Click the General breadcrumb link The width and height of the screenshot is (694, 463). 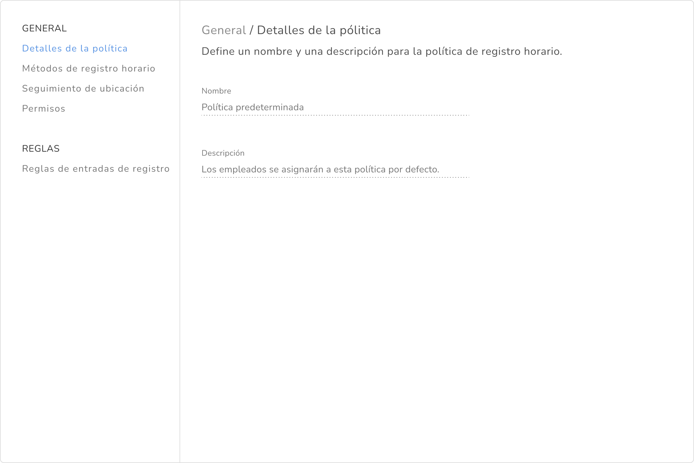(224, 30)
